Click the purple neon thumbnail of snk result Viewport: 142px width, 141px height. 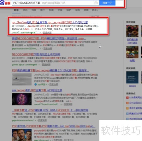(22, 99)
